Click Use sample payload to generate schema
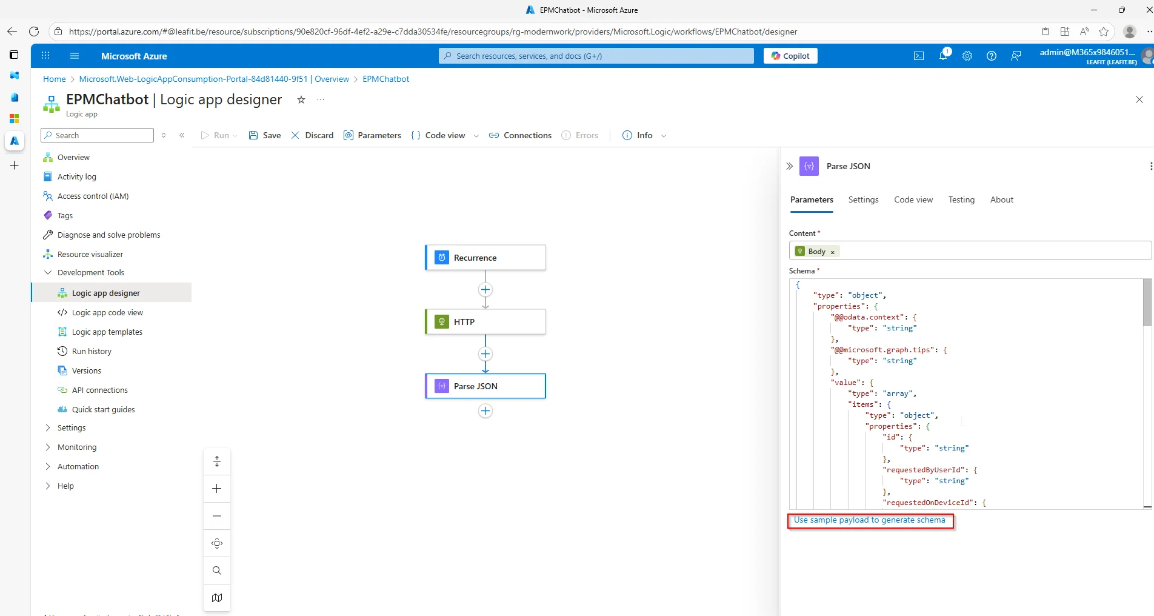The width and height of the screenshot is (1154, 616). 869,520
